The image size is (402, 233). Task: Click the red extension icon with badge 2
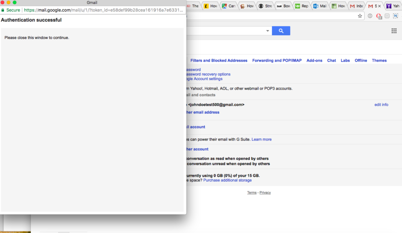(x=378, y=16)
